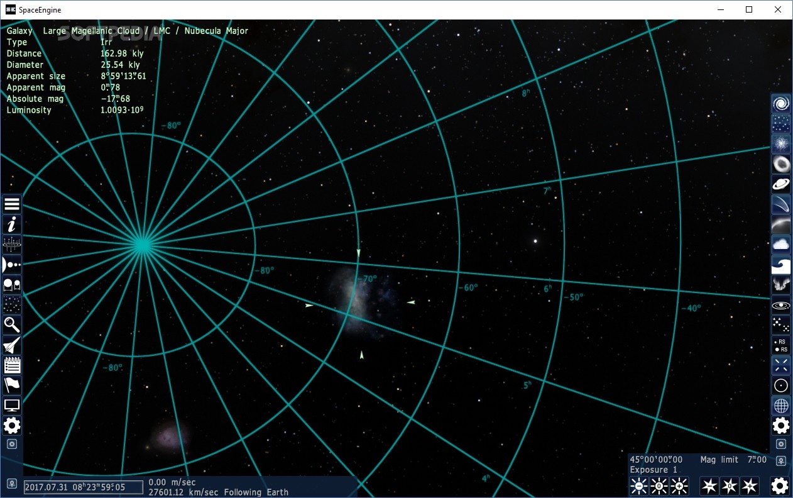This screenshot has height=498, width=793.
Task: Pin the left toolbar with pin icon
Action: click(x=12, y=444)
